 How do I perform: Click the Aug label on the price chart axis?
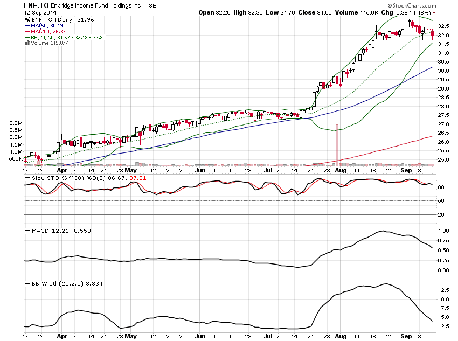pyautogui.click(x=341, y=170)
